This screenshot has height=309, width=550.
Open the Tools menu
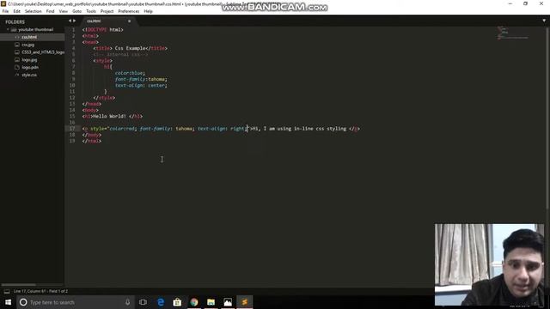pyautogui.click(x=91, y=11)
